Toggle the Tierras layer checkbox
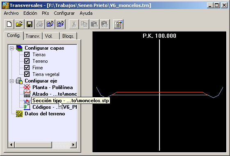Screen dimensions: 230x156 [x=27, y=55]
